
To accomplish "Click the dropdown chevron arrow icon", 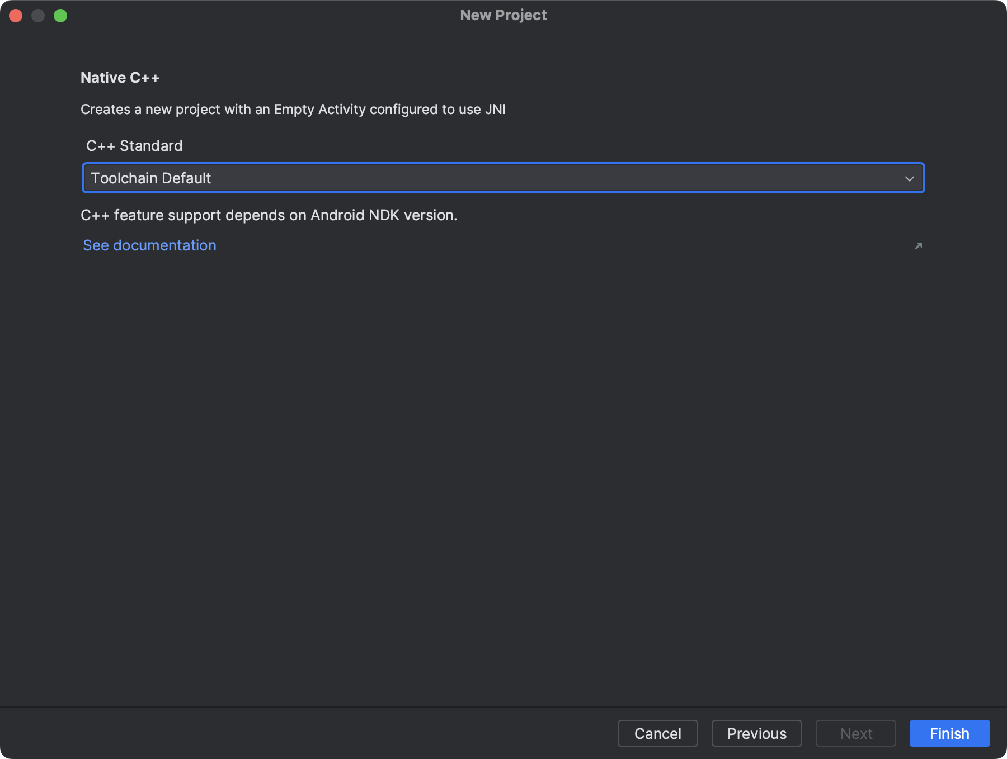I will pos(909,179).
